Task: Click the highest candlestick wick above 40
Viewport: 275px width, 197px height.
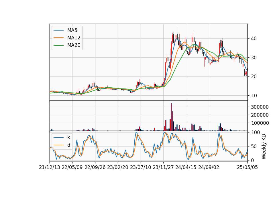Action: [x=177, y=31]
